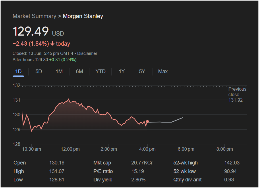
Task: Click the Morgan Stanley title
Action: click(x=83, y=16)
